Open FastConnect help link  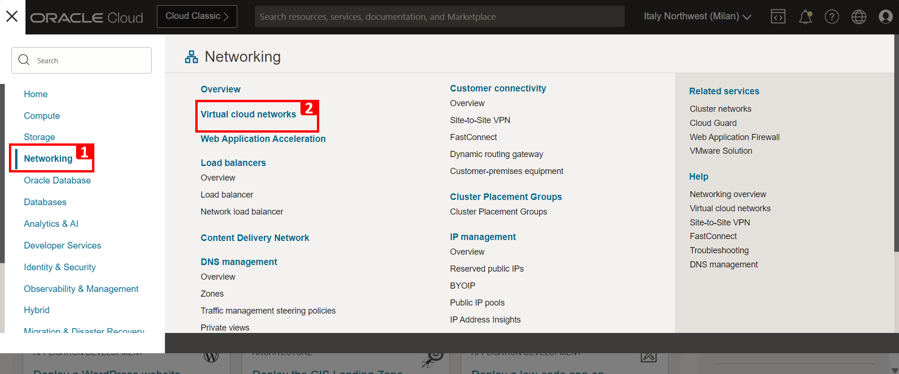click(x=713, y=236)
